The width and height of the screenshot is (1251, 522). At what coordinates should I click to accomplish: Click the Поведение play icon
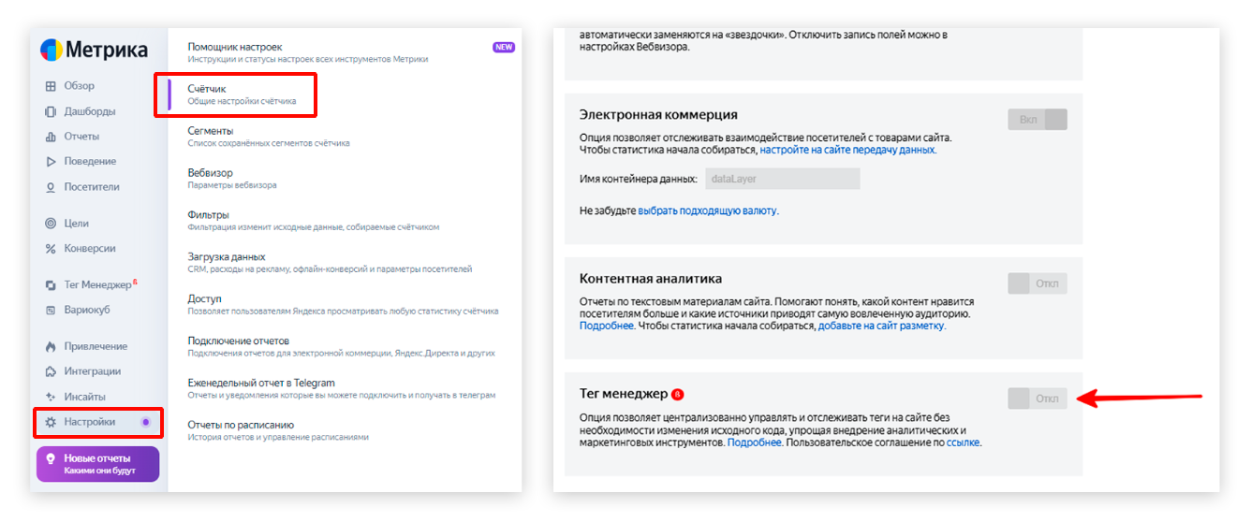pyautogui.click(x=51, y=162)
